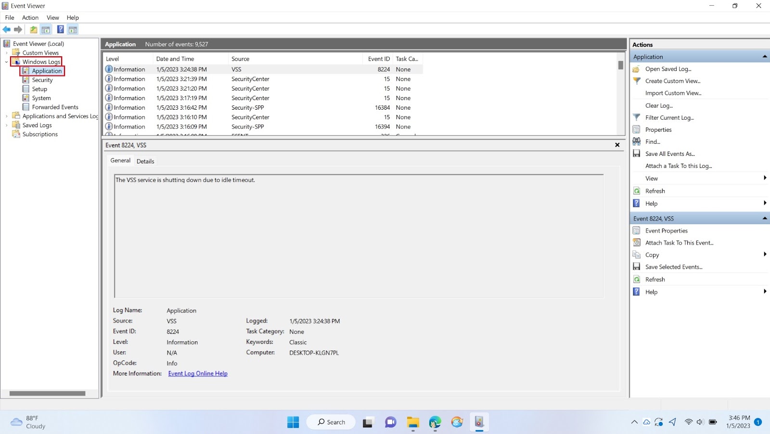
Task: Click the Event Properties icon
Action: click(x=636, y=230)
